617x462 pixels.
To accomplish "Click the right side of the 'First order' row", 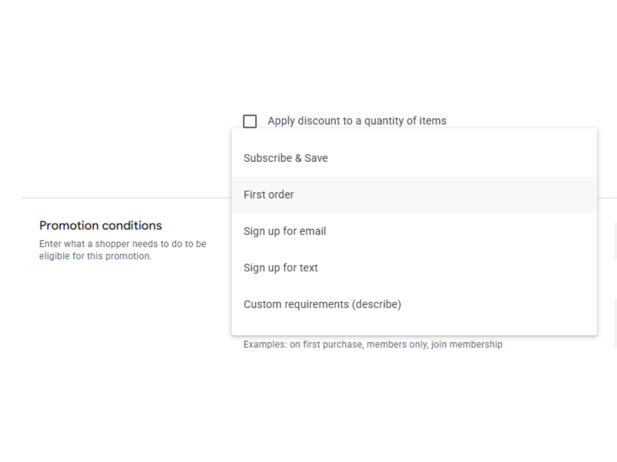I will click(x=514, y=195).
